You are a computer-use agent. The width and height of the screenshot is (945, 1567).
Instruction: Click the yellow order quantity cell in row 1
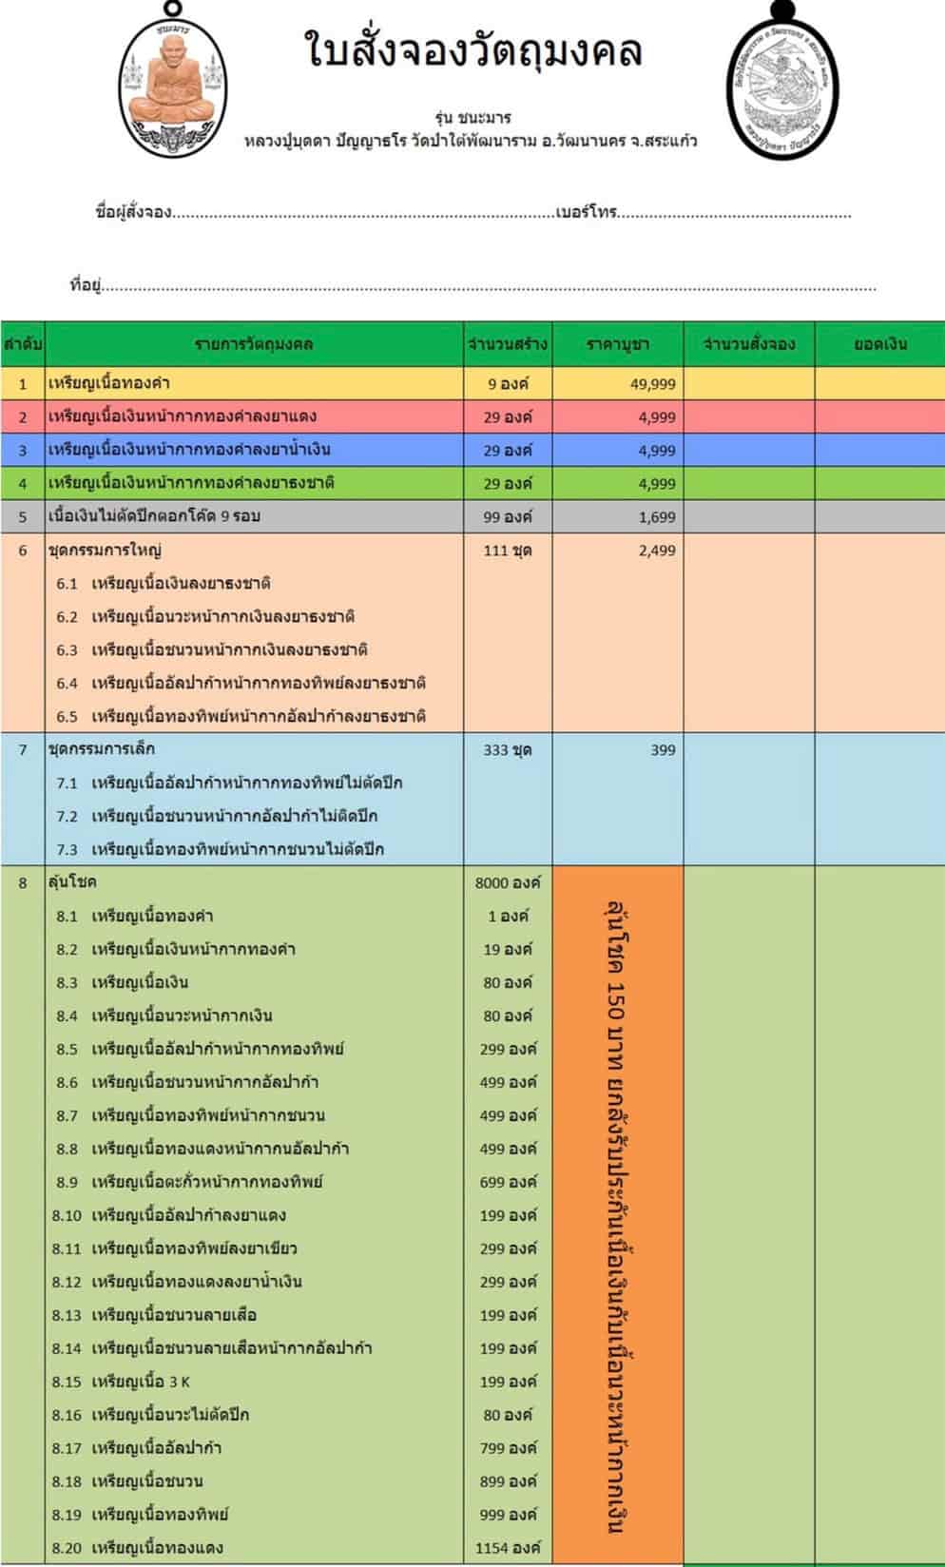(x=748, y=384)
